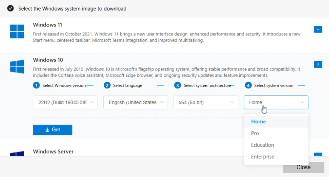Open the x64 (64-bit) architecture dropdown
The width and height of the screenshot is (329, 177).
coord(206,102)
